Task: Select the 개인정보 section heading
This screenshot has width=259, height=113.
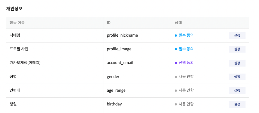Action: pyautogui.click(x=14, y=9)
